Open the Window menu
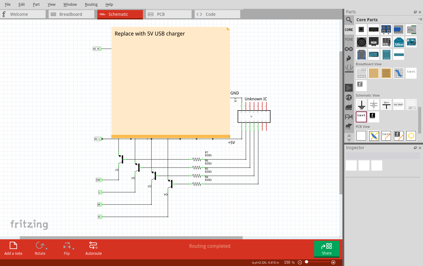 click(x=70, y=4)
